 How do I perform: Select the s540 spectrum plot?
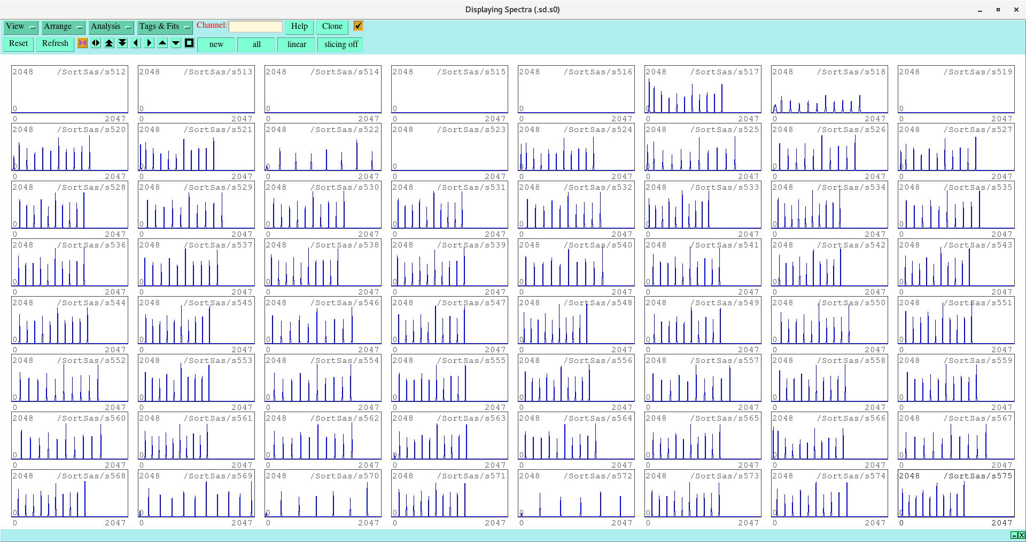576,262
